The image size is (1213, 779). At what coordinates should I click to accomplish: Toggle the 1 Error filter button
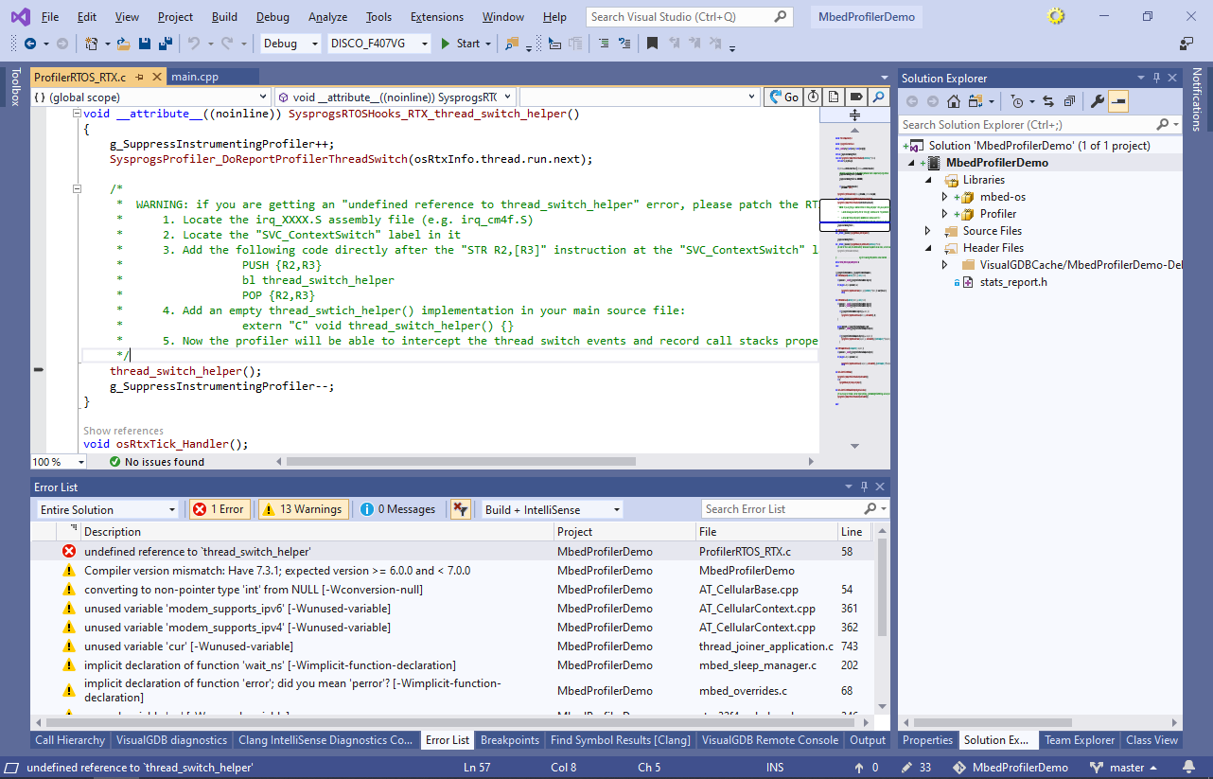point(219,509)
